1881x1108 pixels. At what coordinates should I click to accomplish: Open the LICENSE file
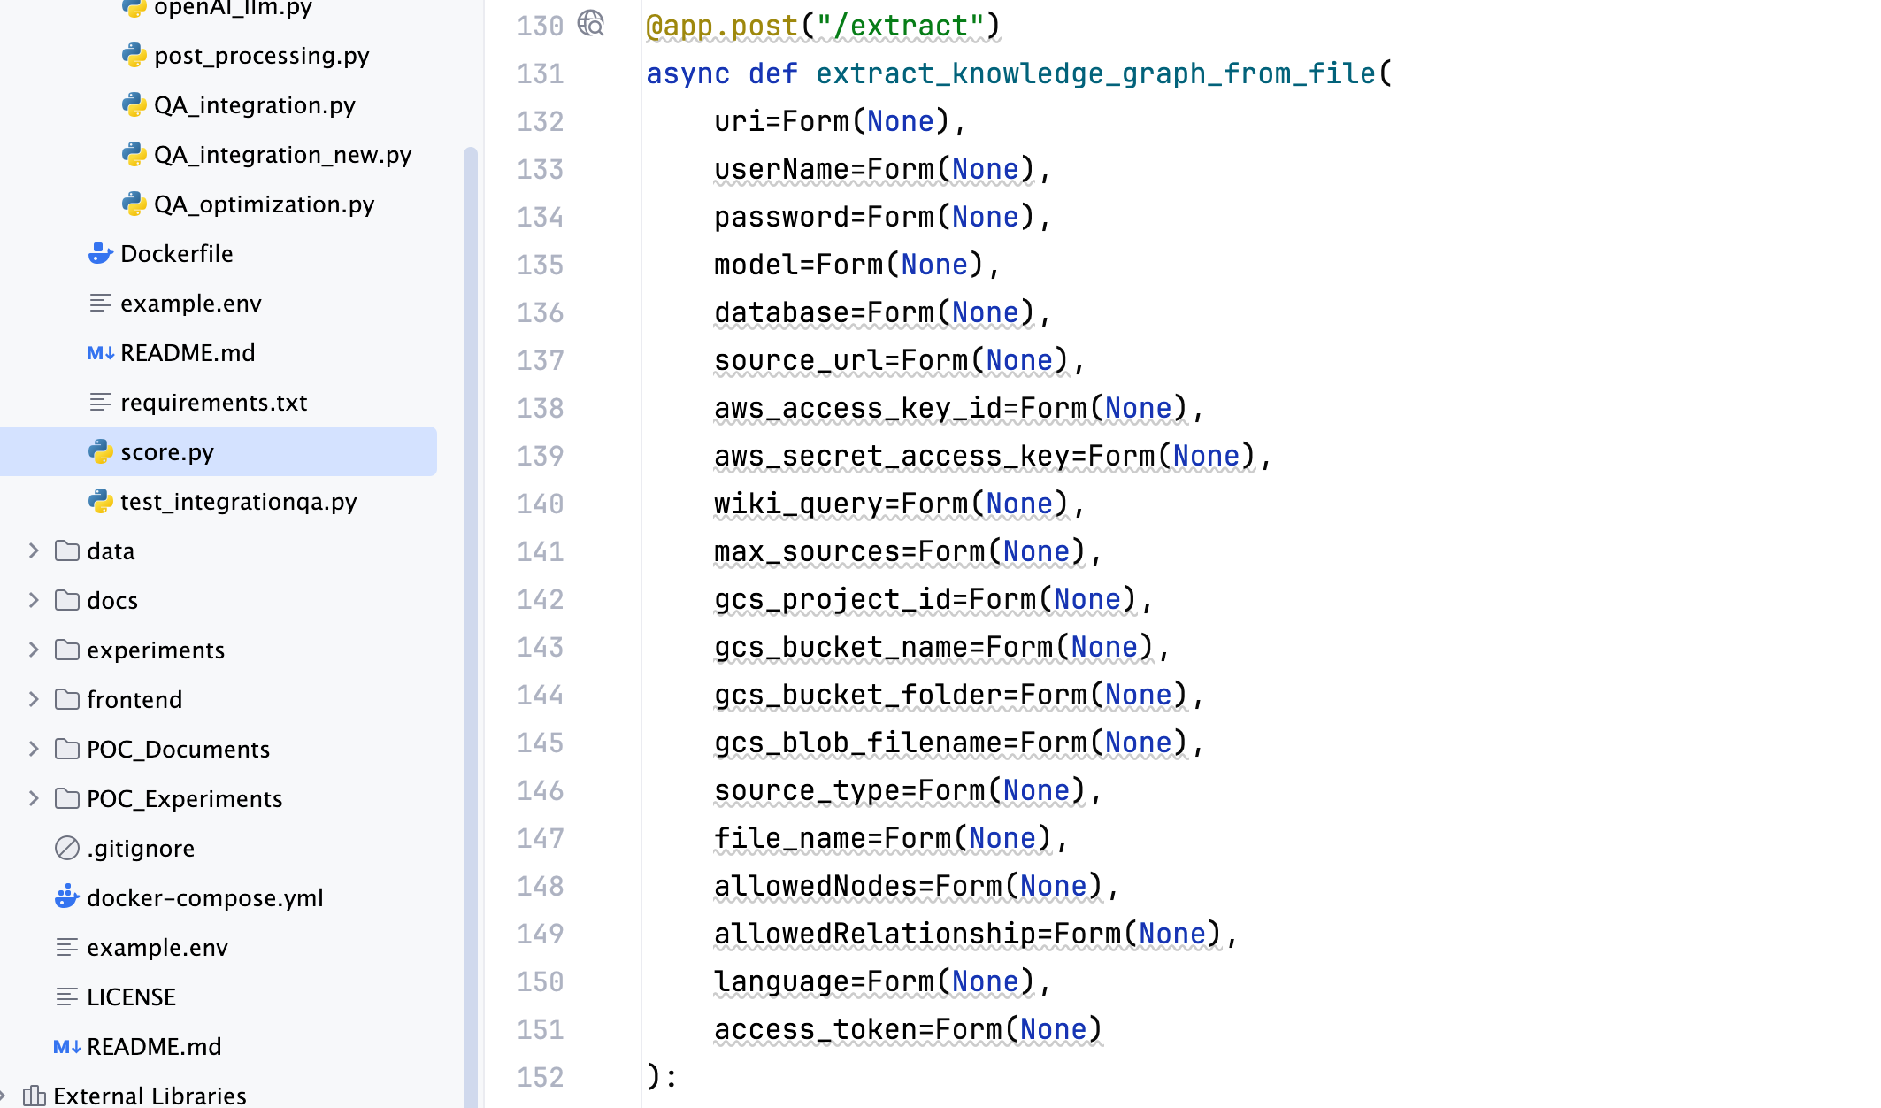(x=131, y=997)
